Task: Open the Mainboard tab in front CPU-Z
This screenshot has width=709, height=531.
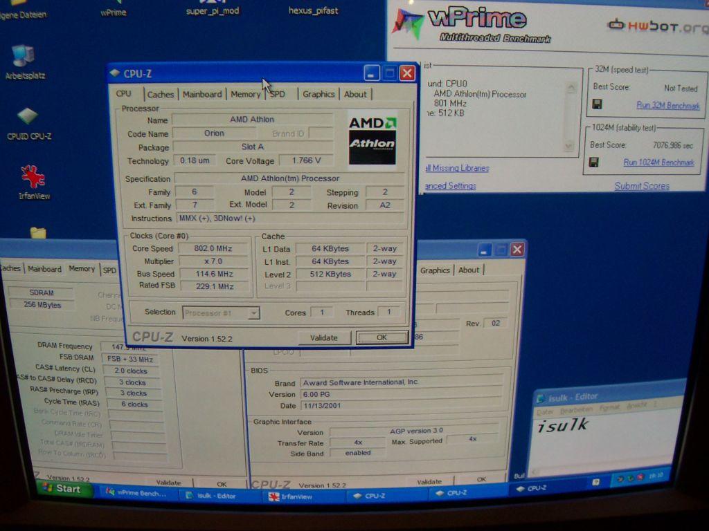Action: (x=202, y=94)
